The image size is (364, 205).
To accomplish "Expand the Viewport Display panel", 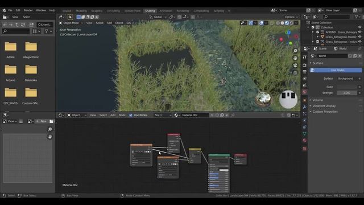I will pyautogui.click(x=324, y=106).
